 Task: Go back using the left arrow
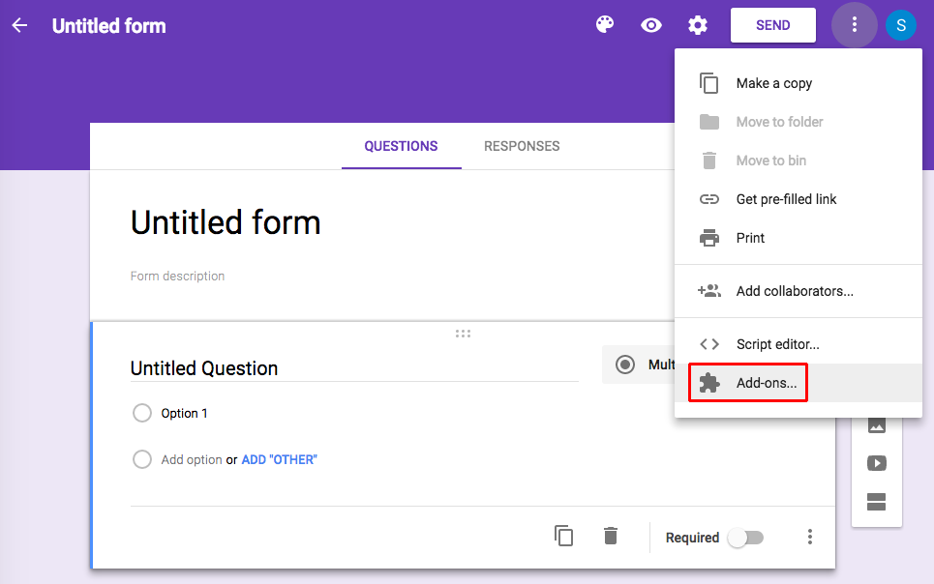coord(19,25)
